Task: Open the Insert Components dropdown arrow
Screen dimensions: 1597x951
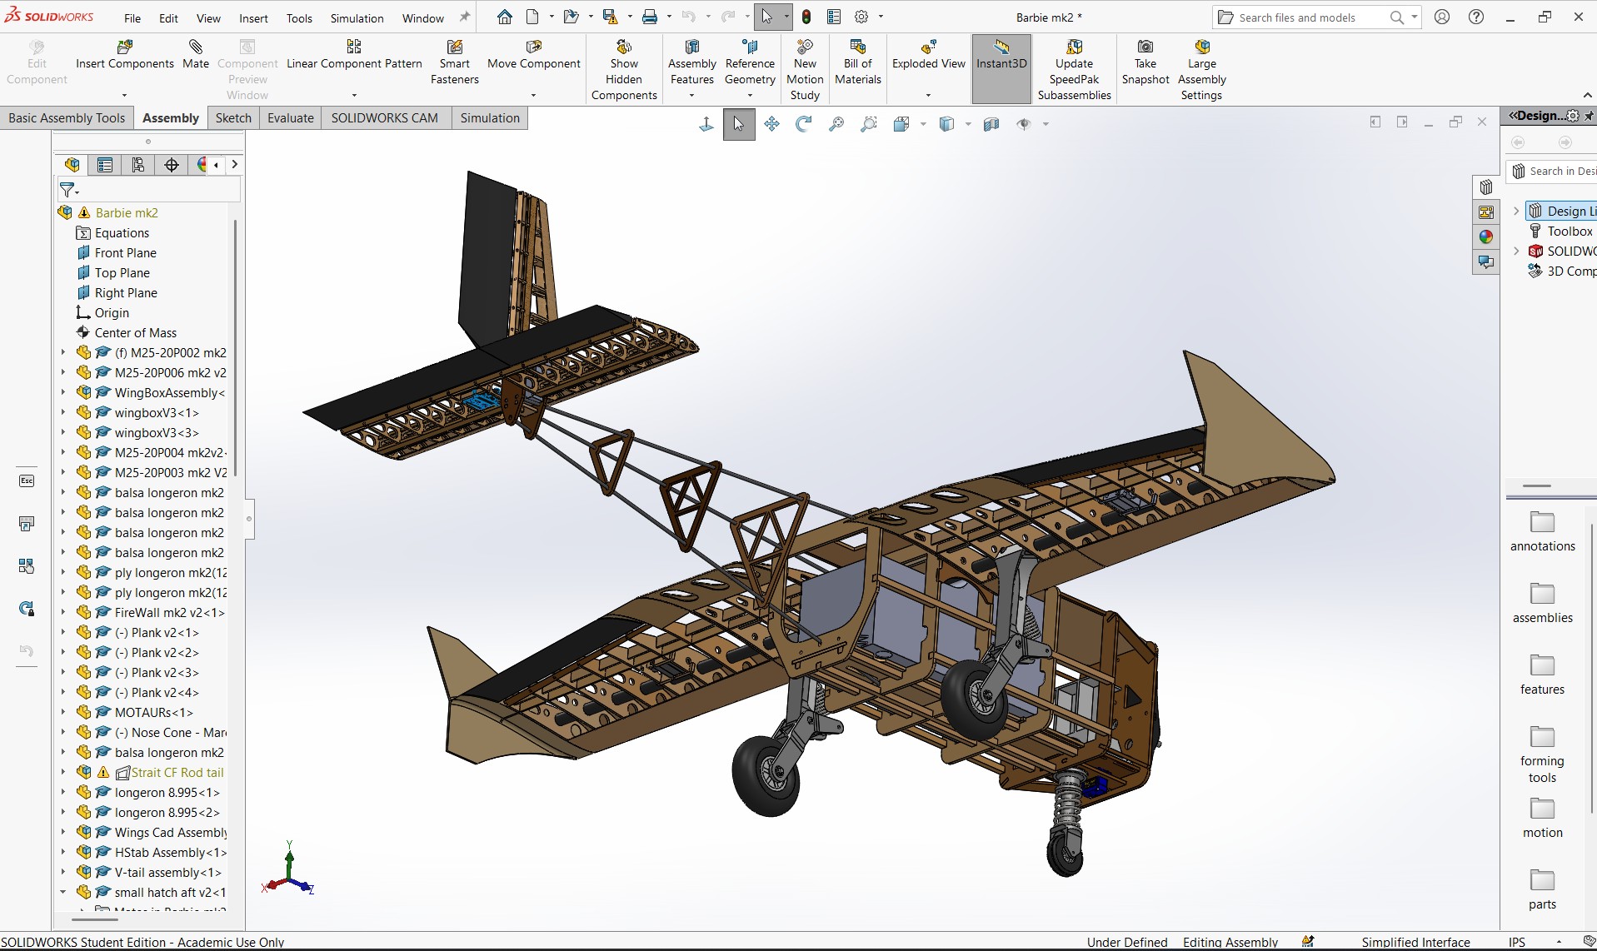Action: [125, 95]
